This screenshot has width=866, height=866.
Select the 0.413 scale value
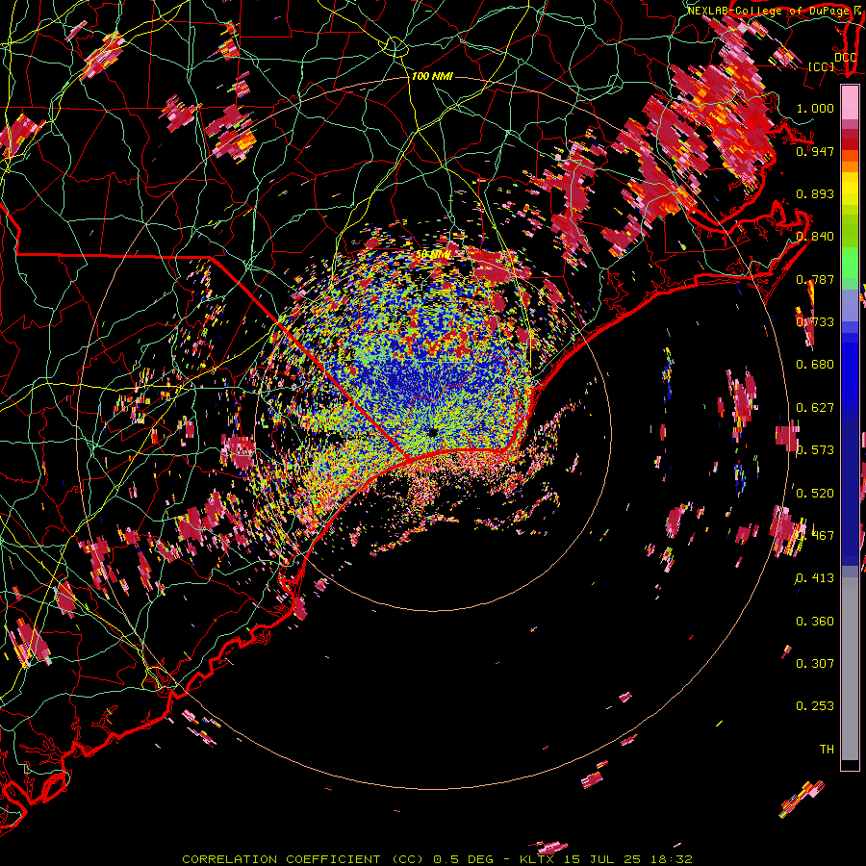click(815, 578)
